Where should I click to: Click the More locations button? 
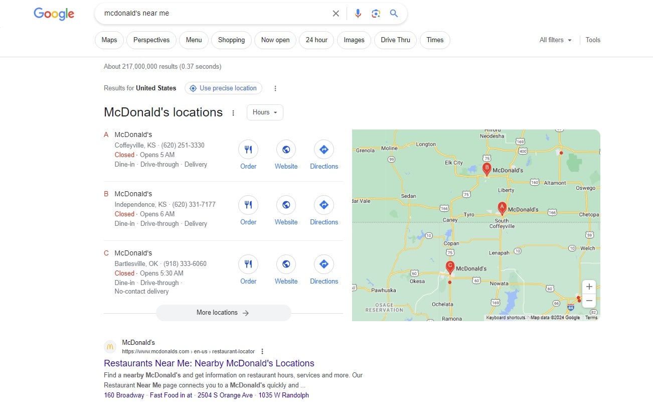point(223,313)
